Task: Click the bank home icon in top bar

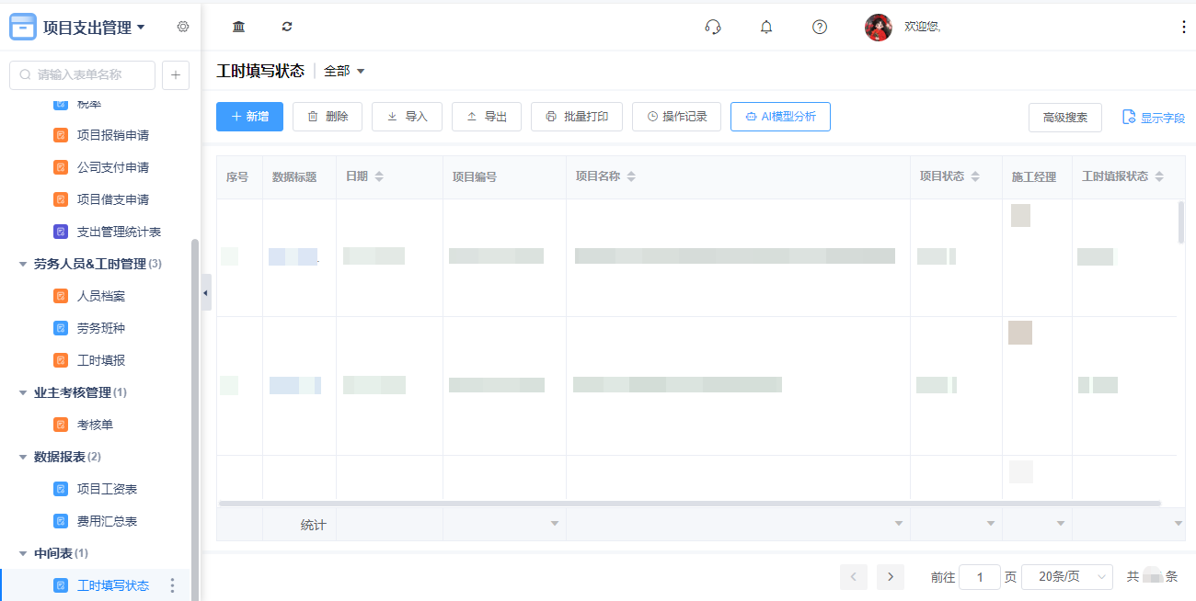Action: click(239, 27)
